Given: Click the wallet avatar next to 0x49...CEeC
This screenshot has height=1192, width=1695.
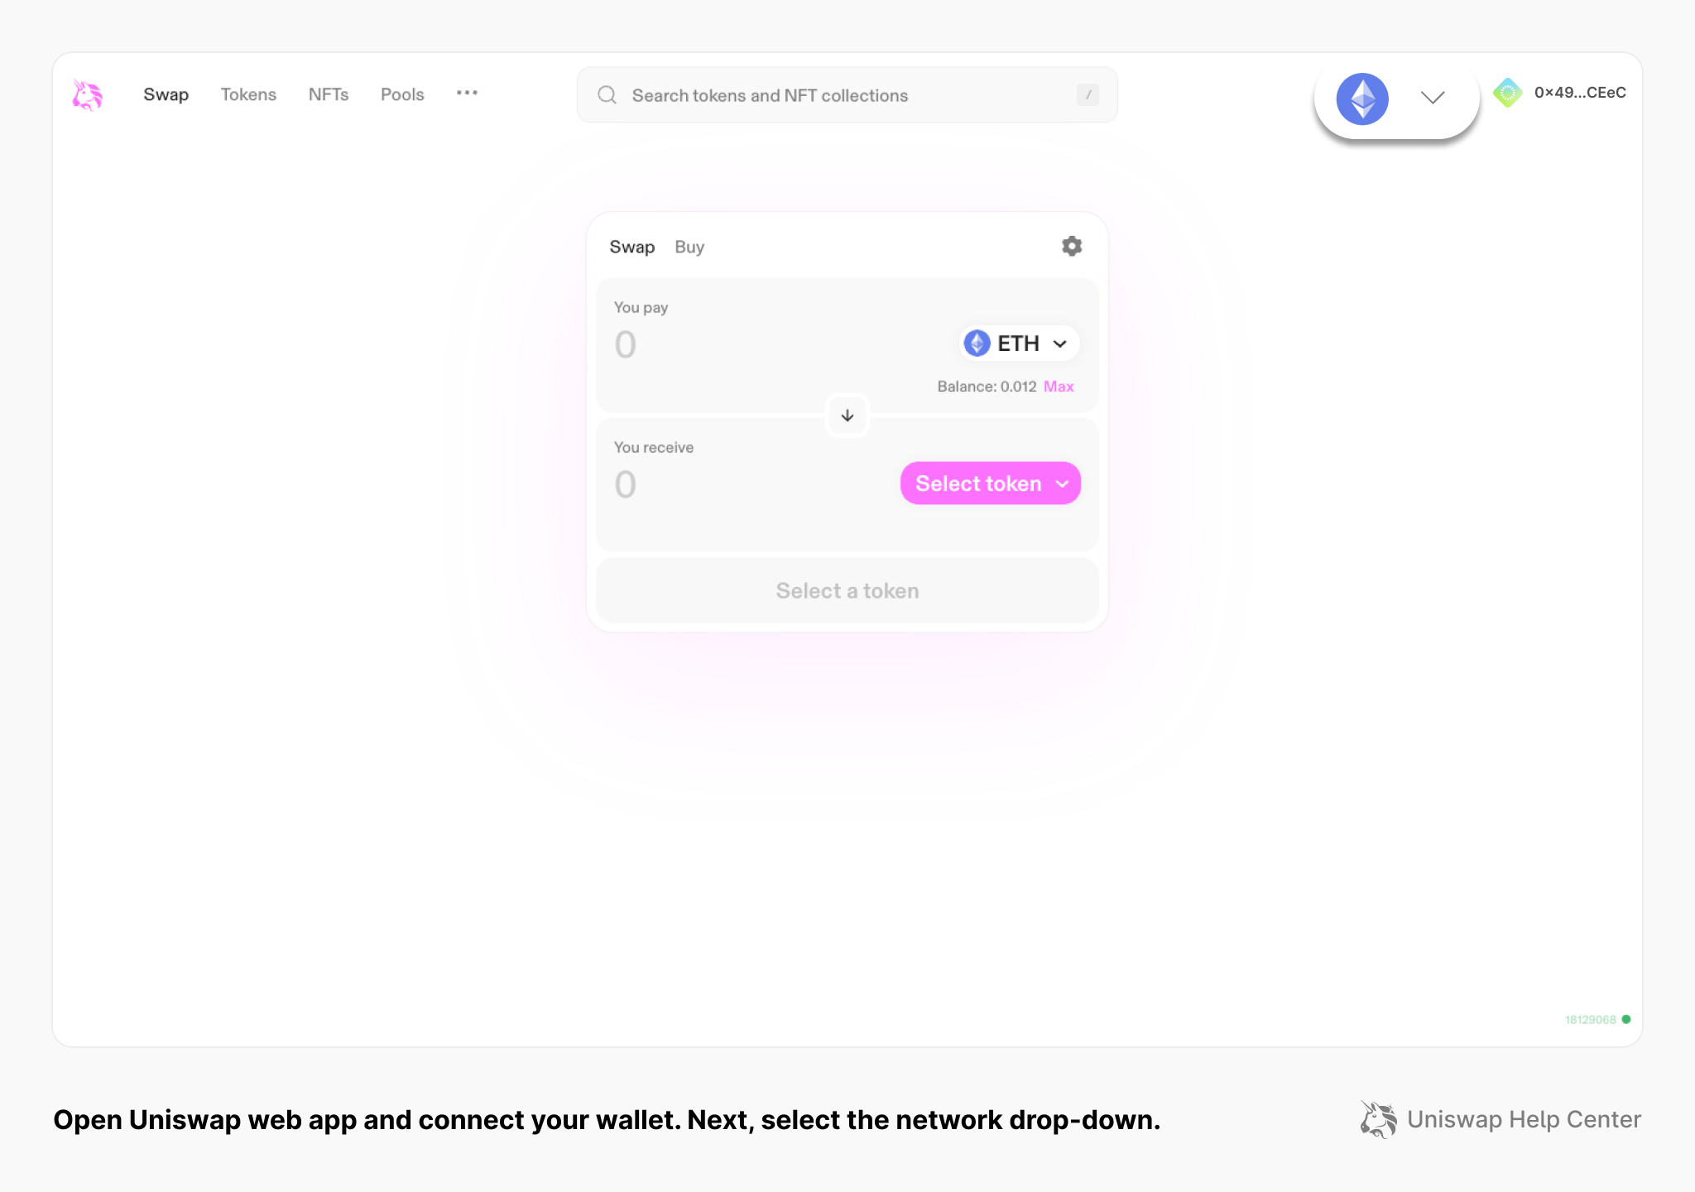Looking at the screenshot, I should point(1508,93).
